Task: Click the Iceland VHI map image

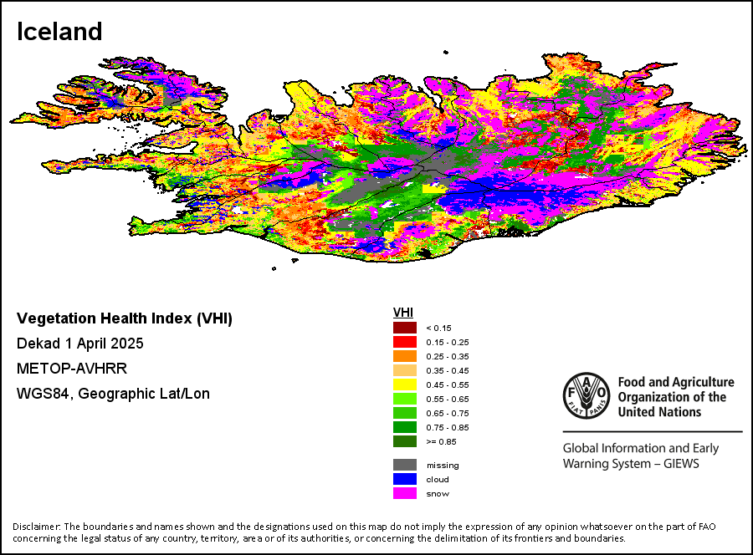Action: click(379, 160)
